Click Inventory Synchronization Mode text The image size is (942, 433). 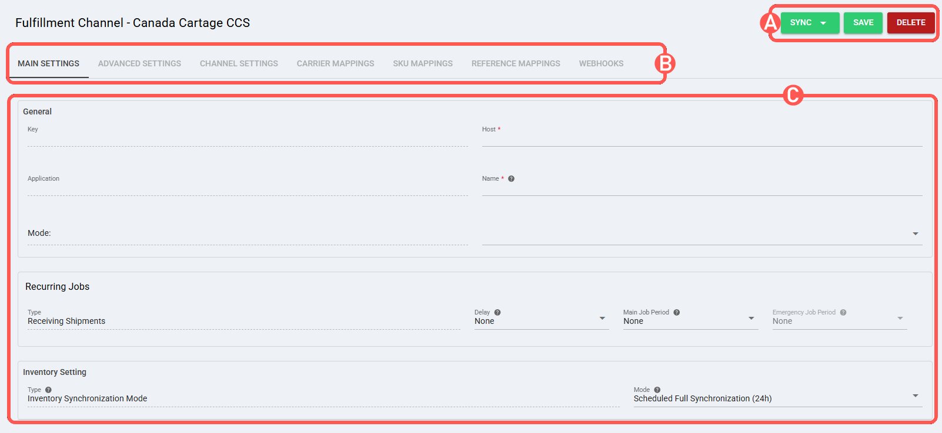coord(87,398)
